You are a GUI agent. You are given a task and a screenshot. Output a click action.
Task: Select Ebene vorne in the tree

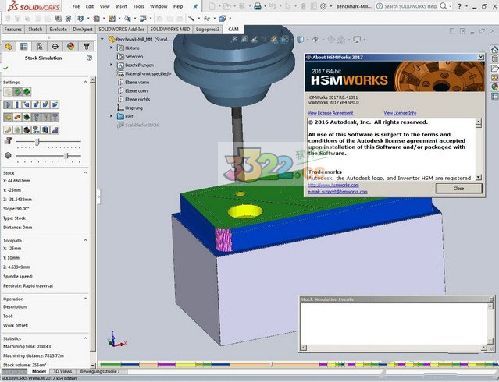click(137, 83)
